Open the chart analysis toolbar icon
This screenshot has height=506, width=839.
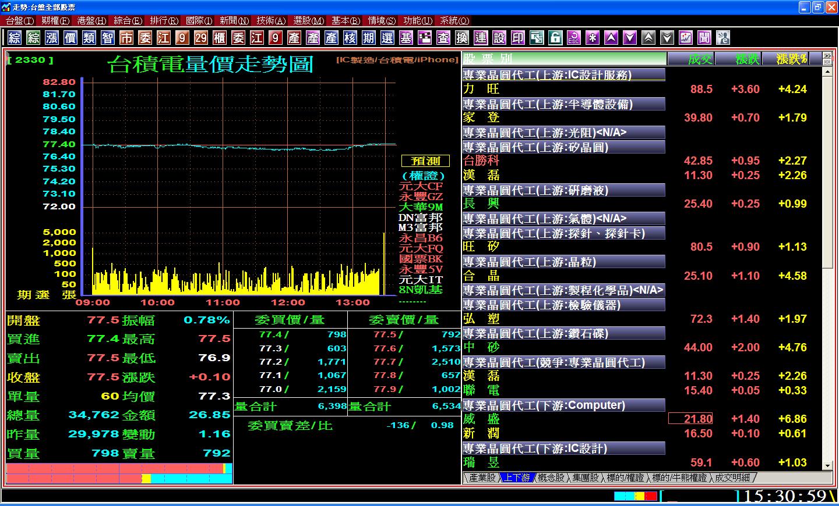click(x=686, y=38)
